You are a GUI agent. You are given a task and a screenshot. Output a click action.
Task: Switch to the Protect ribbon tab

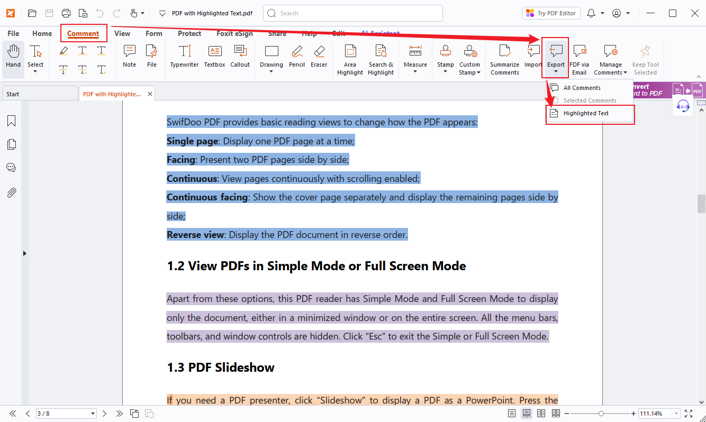point(189,33)
